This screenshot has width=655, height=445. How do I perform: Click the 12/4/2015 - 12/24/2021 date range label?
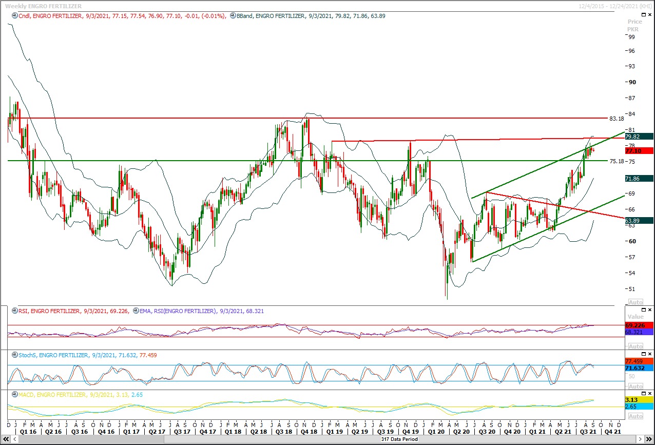pyautogui.click(x=615, y=5)
